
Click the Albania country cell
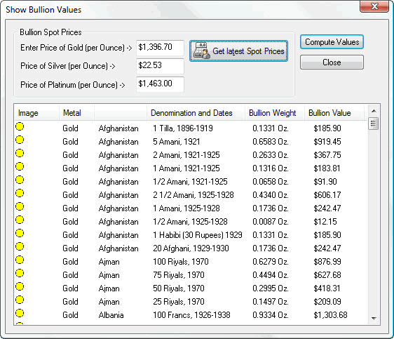(x=111, y=315)
